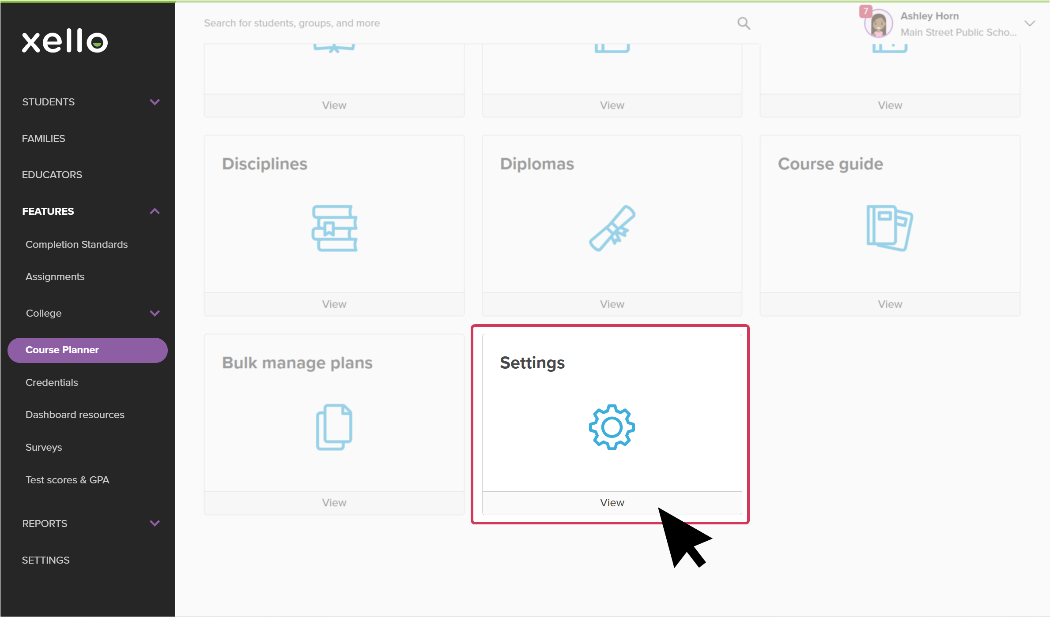Go to Test scores & GPA
The width and height of the screenshot is (1050, 617).
click(x=67, y=480)
